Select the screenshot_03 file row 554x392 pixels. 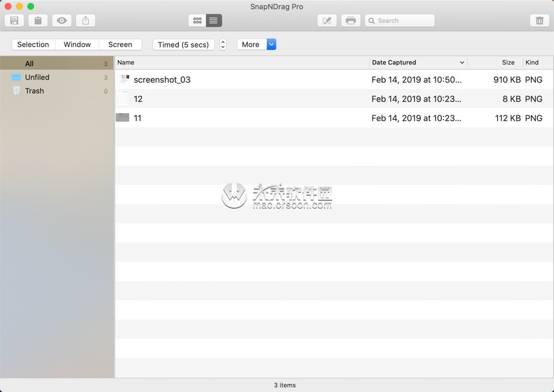coord(163,80)
